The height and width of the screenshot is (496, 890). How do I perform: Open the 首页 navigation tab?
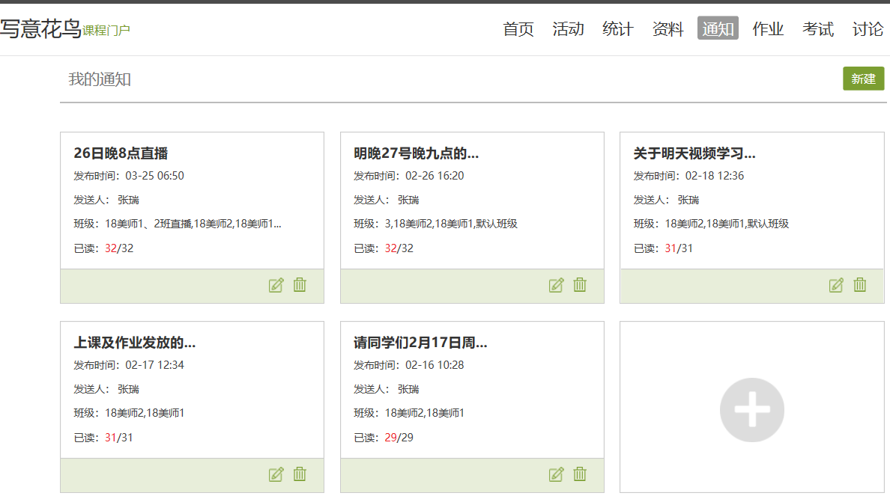pyautogui.click(x=518, y=29)
